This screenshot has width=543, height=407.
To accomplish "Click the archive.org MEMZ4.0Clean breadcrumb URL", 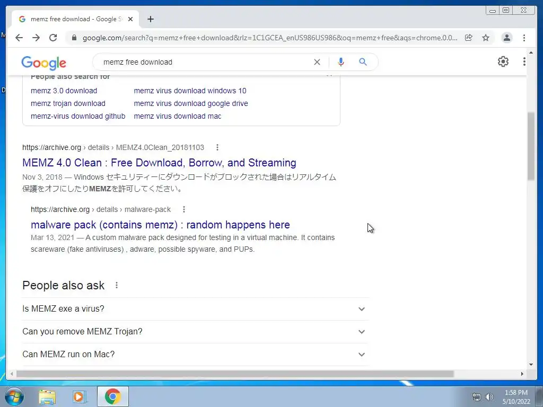I will point(113,147).
